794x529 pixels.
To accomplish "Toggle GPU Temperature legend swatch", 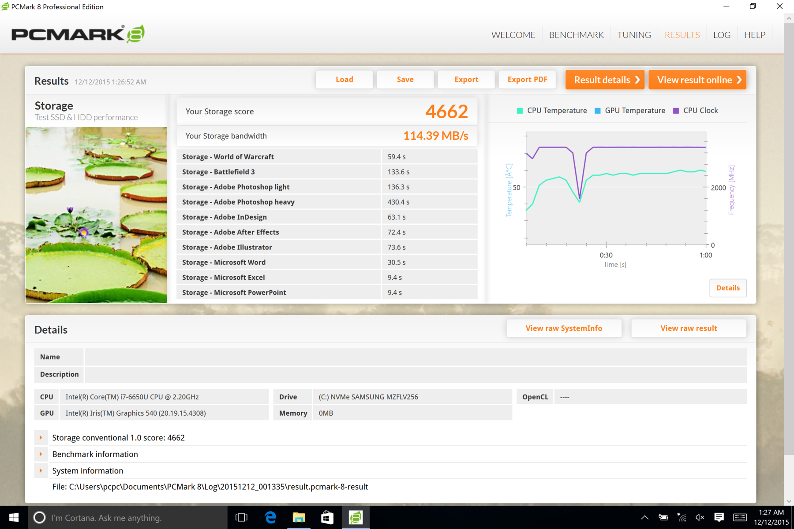I will [598, 111].
